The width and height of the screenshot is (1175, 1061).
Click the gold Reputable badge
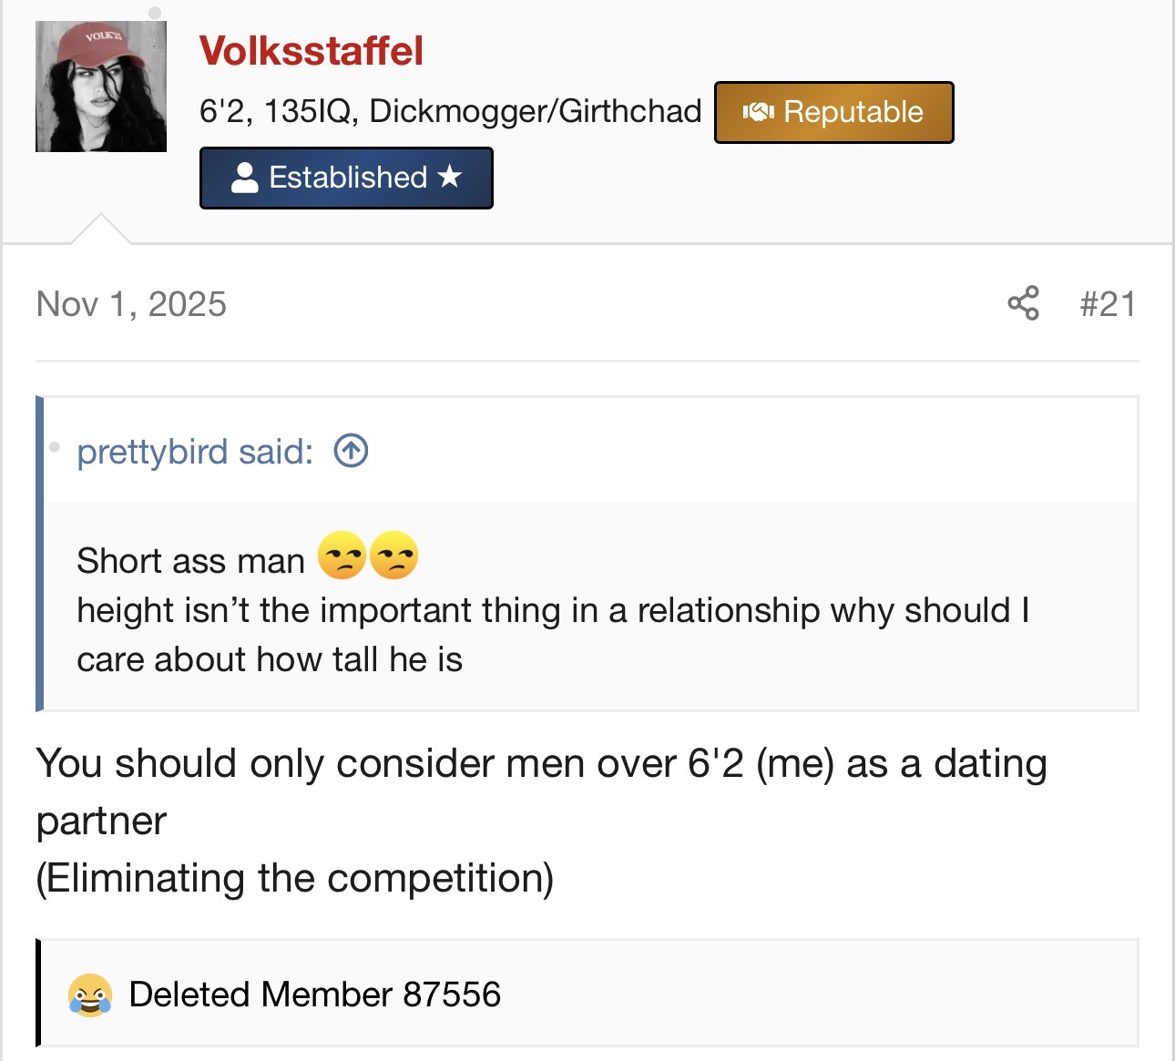(833, 112)
